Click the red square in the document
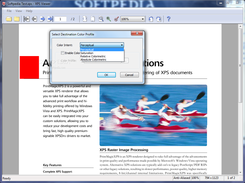This screenshot has height=183, width=245. click(x=29, y=67)
